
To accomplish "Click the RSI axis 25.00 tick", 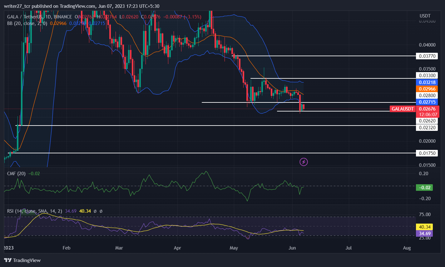I will (x=425, y=238).
